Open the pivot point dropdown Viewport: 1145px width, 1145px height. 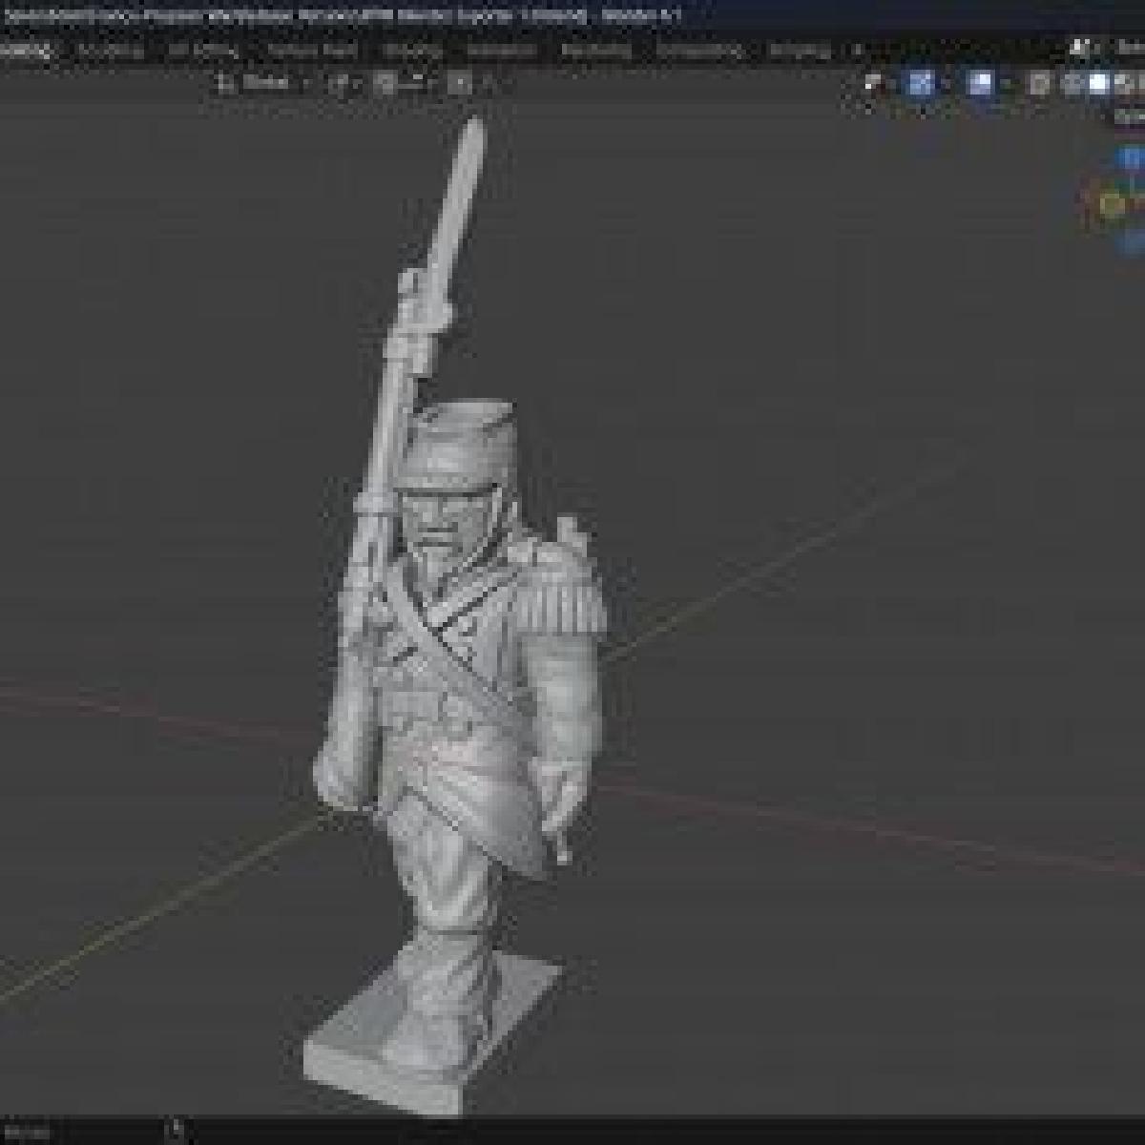[x=341, y=84]
